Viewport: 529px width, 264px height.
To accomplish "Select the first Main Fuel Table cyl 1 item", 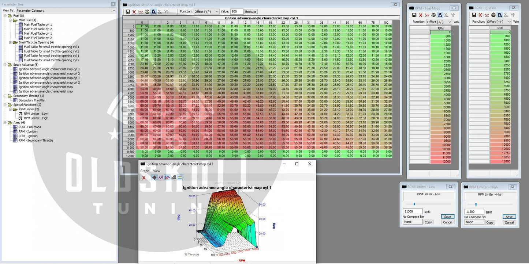I will (x=38, y=24).
